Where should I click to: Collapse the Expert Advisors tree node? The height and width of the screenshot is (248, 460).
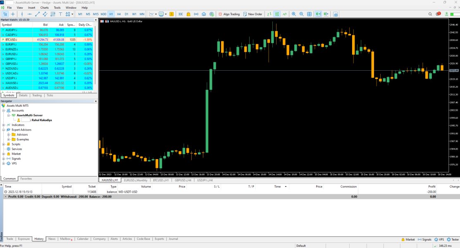point(4,130)
